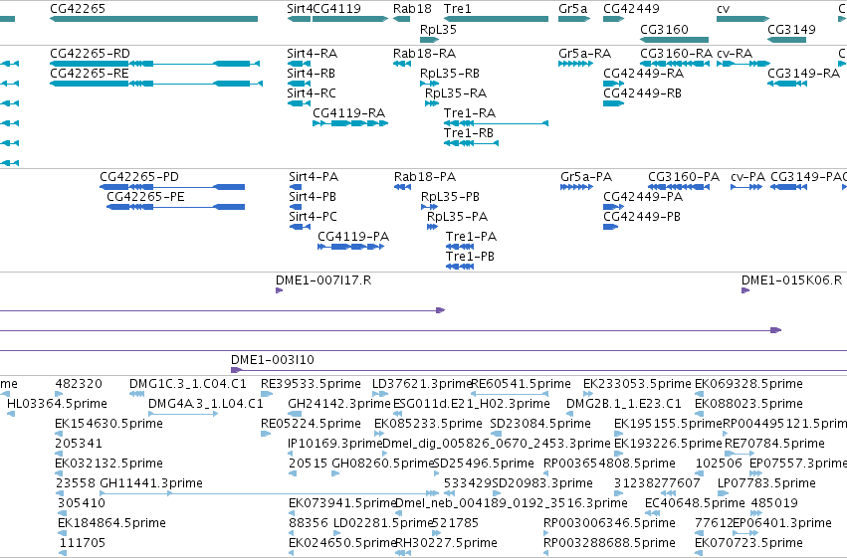Click the RP003288688.5prime EST label

pos(609,543)
